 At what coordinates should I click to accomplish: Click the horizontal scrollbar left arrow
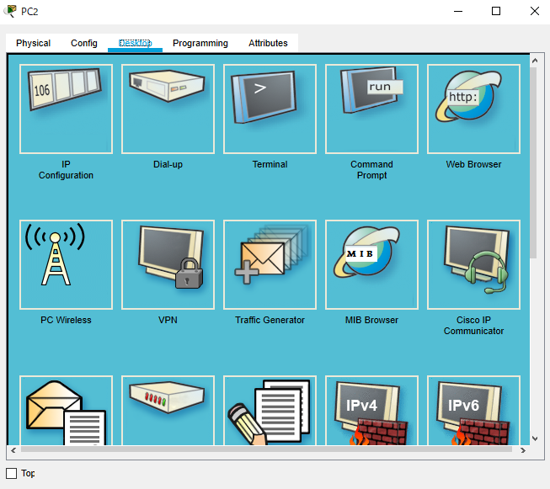[13, 450]
